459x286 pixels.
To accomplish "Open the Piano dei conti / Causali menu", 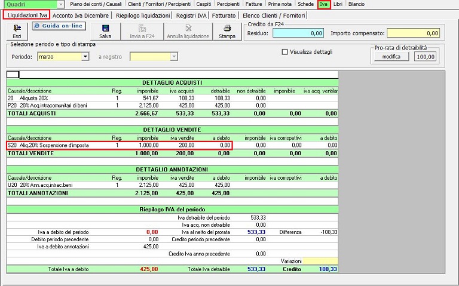I will [96, 4].
